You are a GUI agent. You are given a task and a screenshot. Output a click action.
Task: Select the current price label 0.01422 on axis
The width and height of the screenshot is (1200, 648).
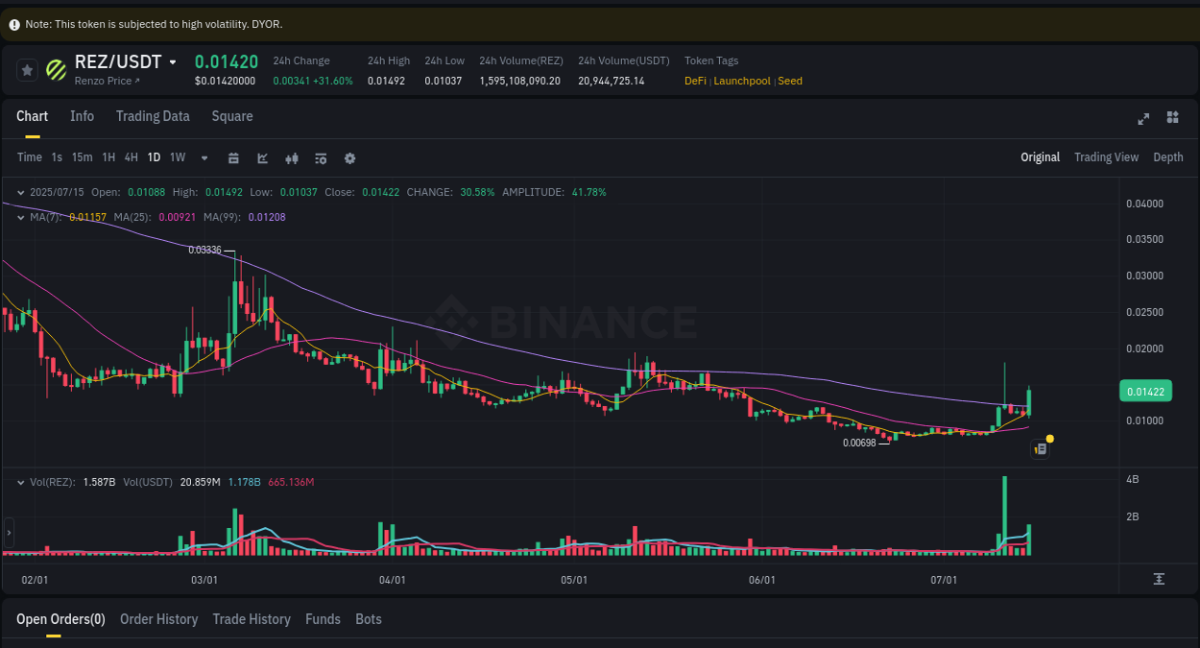pos(1148,391)
